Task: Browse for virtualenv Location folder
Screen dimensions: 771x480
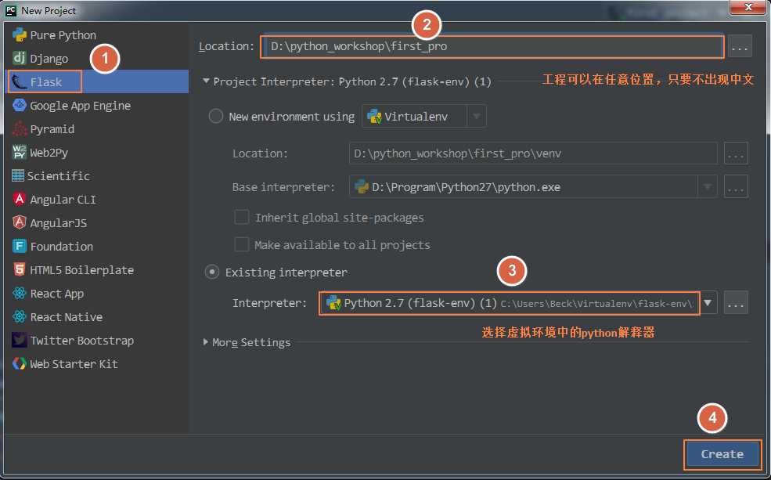Action: point(736,153)
